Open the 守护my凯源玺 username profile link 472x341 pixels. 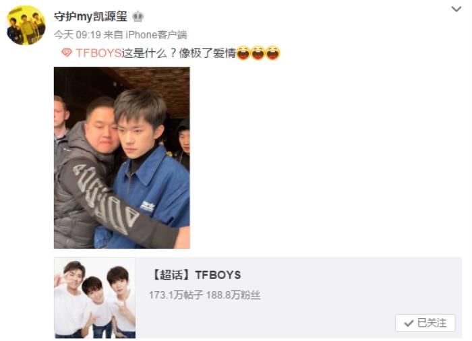tap(90, 16)
